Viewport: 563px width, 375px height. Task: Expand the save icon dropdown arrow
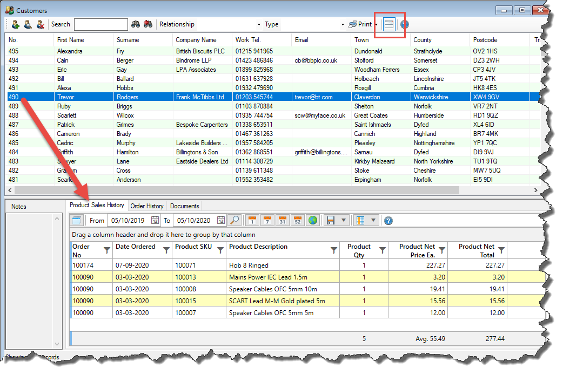click(x=344, y=220)
